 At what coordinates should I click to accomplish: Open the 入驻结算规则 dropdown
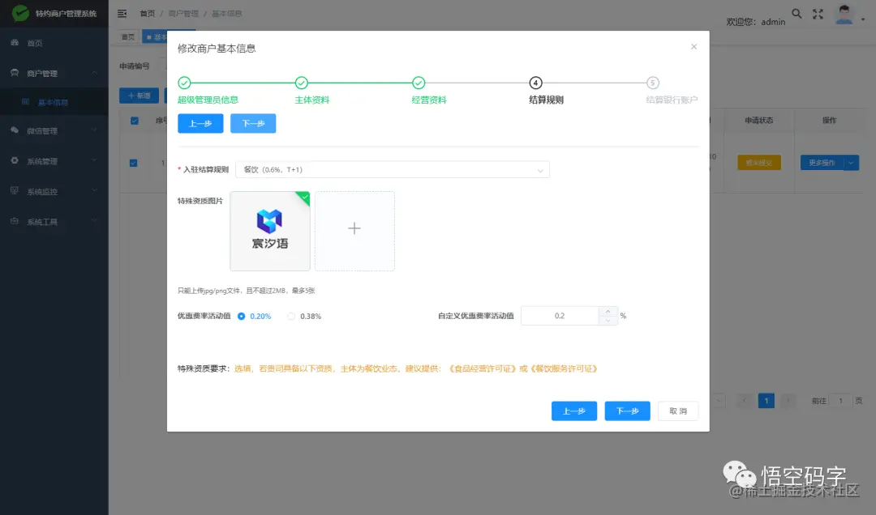(393, 169)
